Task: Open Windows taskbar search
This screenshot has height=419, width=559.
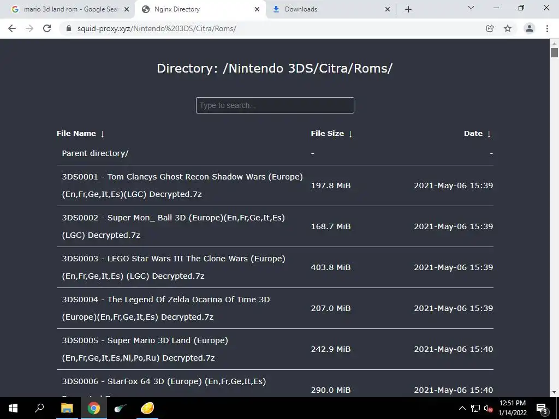Action: (x=39, y=408)
